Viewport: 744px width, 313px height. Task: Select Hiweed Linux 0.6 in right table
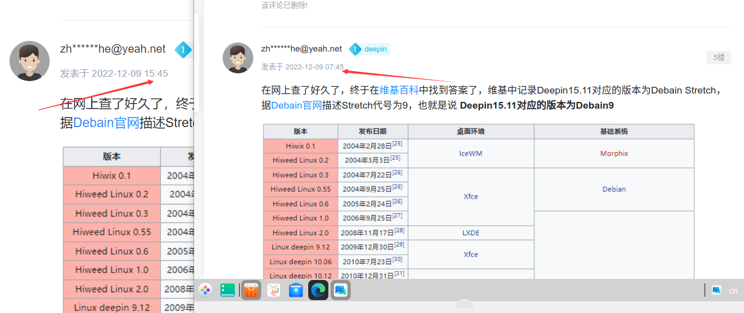[x=300, y=204]
